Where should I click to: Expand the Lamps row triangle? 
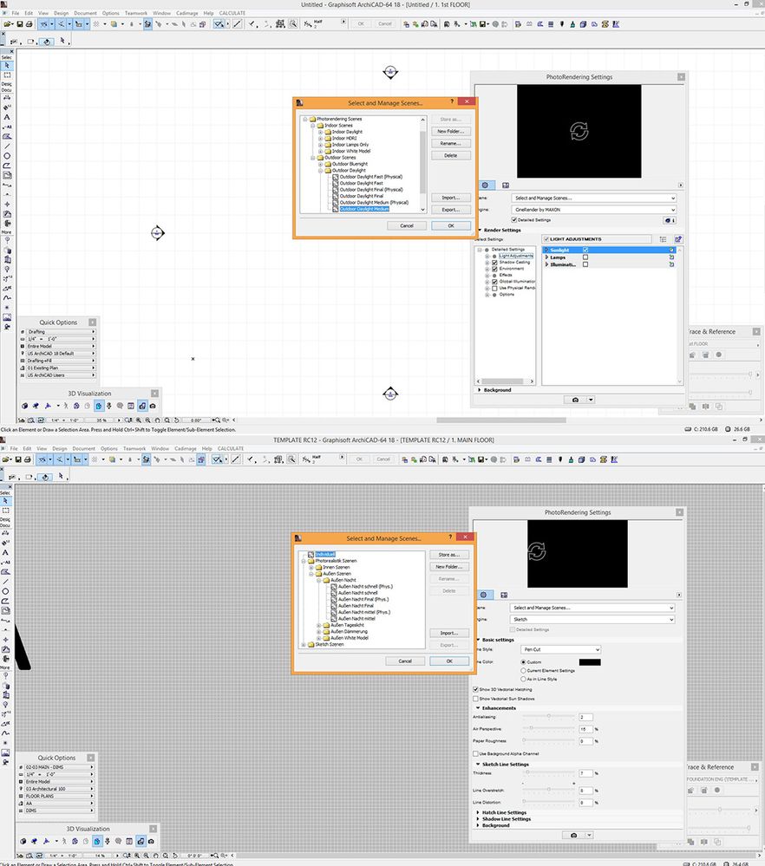point(546,257)
